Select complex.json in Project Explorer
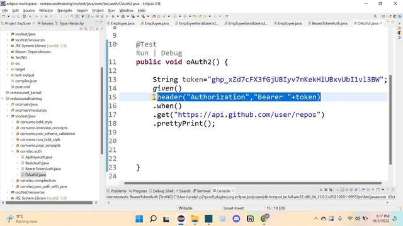Image resolution: width=403 pixels, height=226 pixels. pos(26,81)
